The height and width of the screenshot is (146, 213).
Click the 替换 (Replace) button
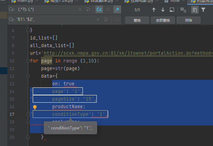click(x=137, y=20)
